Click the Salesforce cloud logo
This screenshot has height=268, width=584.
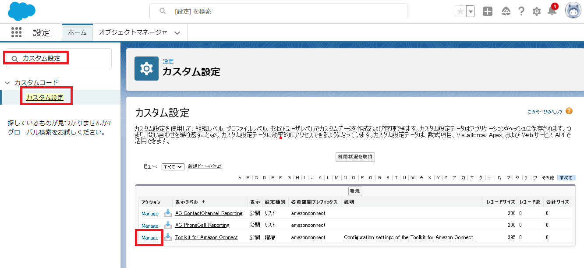[21, 11]
